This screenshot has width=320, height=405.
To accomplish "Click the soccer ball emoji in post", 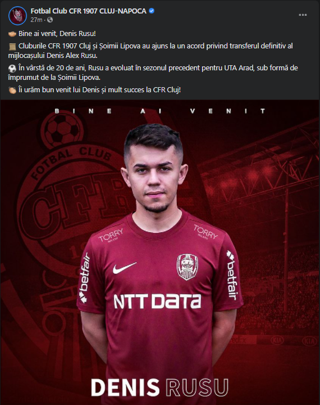I will 12,69.
